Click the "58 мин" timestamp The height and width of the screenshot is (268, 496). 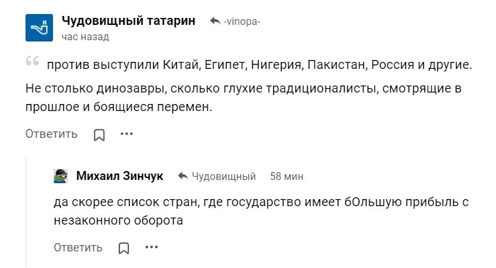[x=287, y=176]
